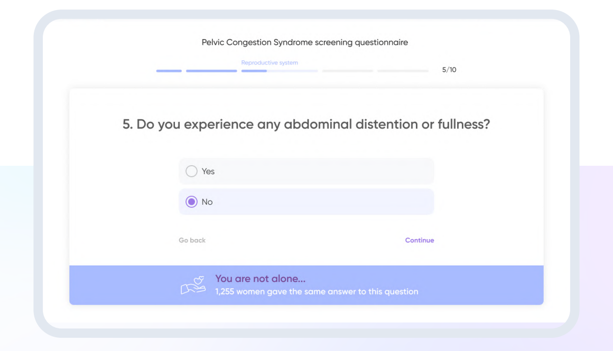This screenshot has width=613, height=351.
Task: Click the Go back link
Action: [192, 241]
